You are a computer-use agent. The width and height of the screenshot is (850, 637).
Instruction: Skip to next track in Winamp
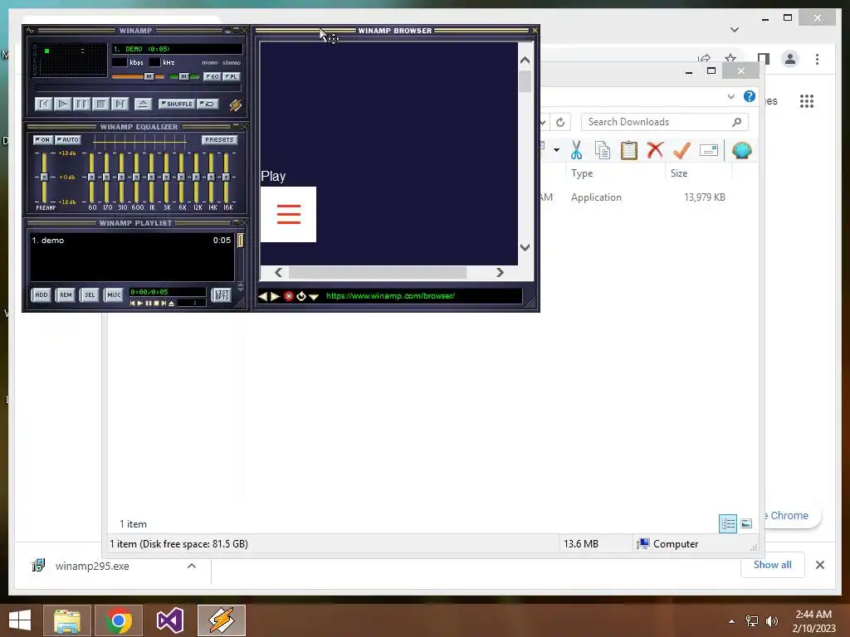[120, 104]
